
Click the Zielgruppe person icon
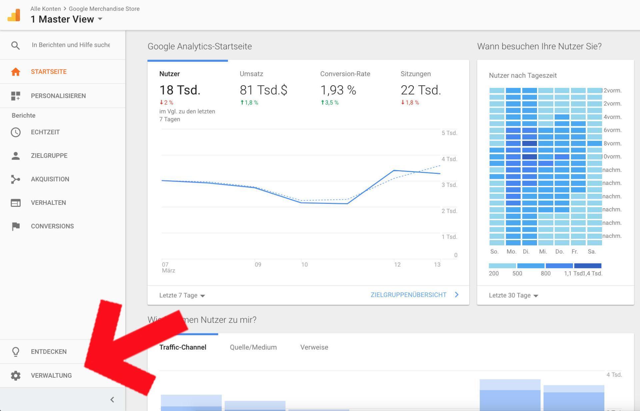click(x=16, y=156)
